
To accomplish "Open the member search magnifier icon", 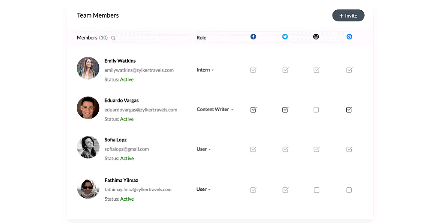I will tap(113, 38).
